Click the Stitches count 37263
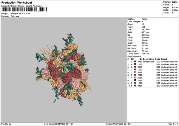Screen dimensions: 179x126 click(175, 2)
